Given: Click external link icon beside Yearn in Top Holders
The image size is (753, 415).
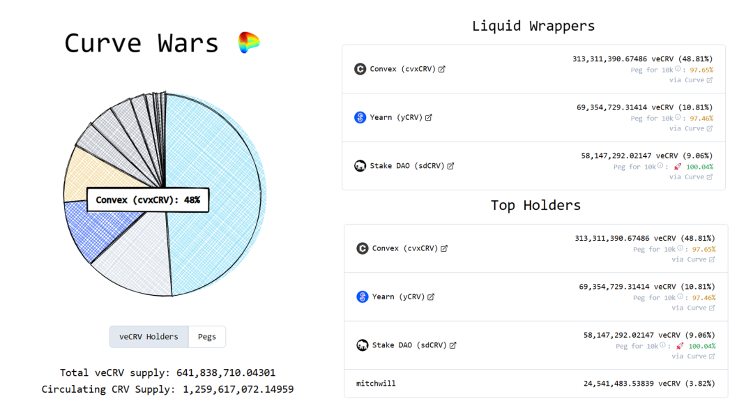Looking at the screenshot, I should pyautogui.click(x=431, y=296).
